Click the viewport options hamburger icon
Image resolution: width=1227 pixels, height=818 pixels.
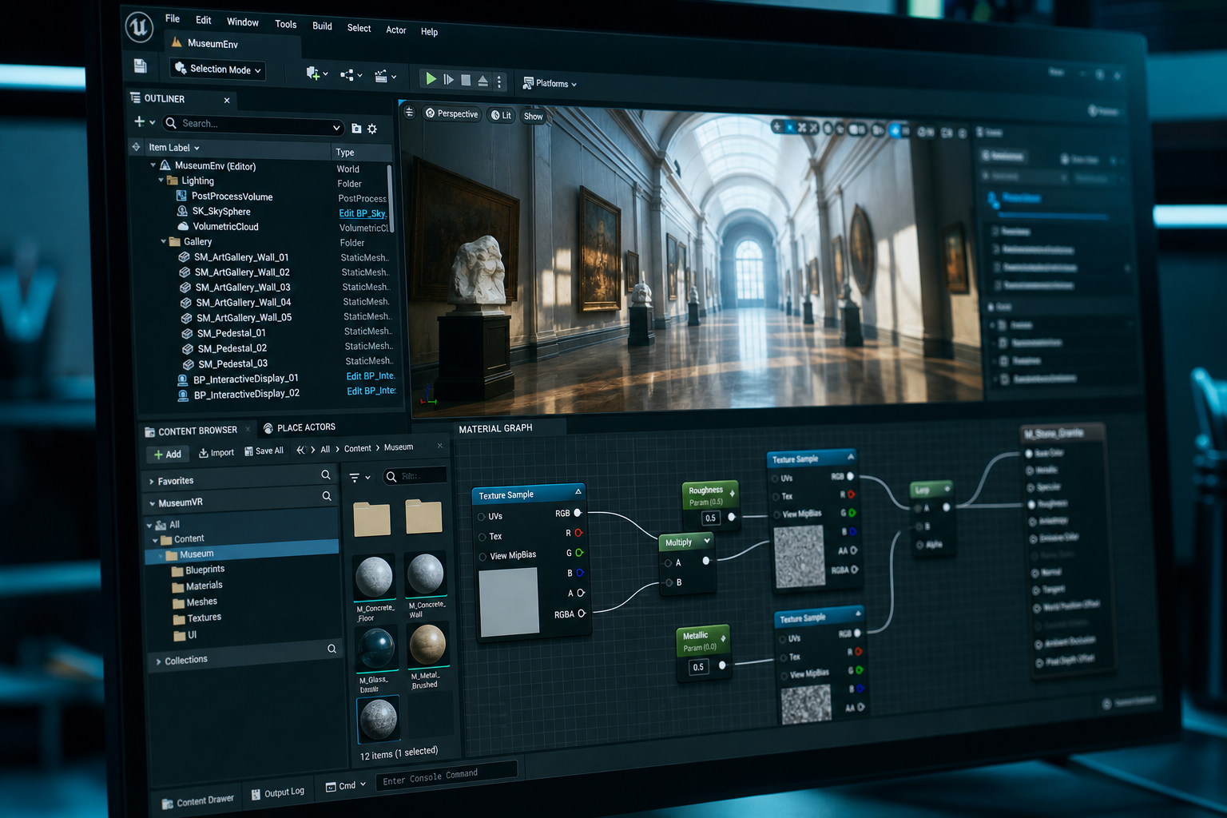(409, 112)
